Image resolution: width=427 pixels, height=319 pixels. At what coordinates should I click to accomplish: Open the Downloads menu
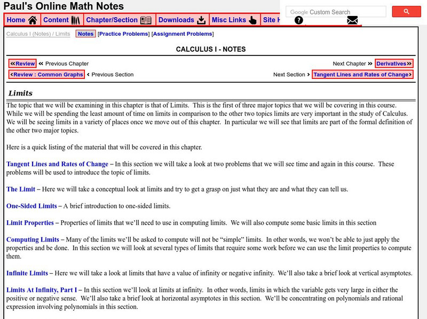182,20
